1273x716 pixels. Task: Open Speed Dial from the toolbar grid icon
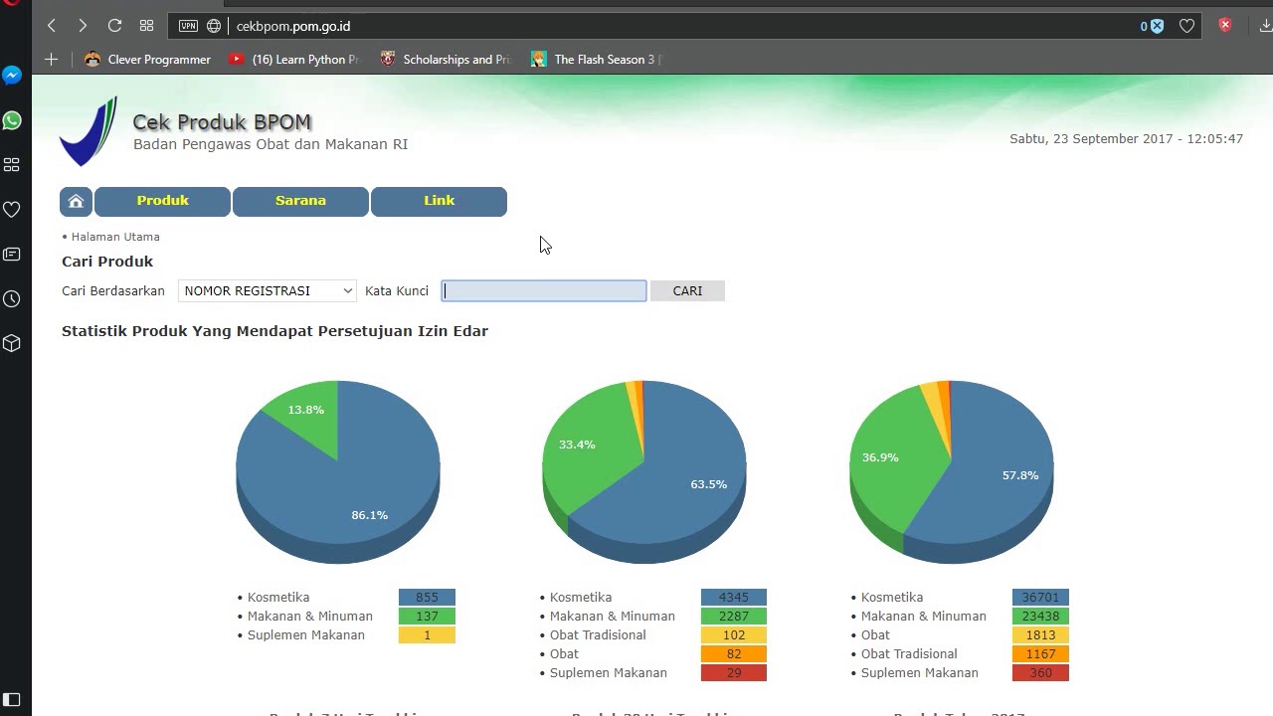tap(146, 26)
